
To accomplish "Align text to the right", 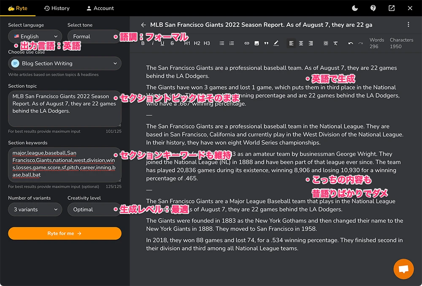I will click(x=311, y=44).
